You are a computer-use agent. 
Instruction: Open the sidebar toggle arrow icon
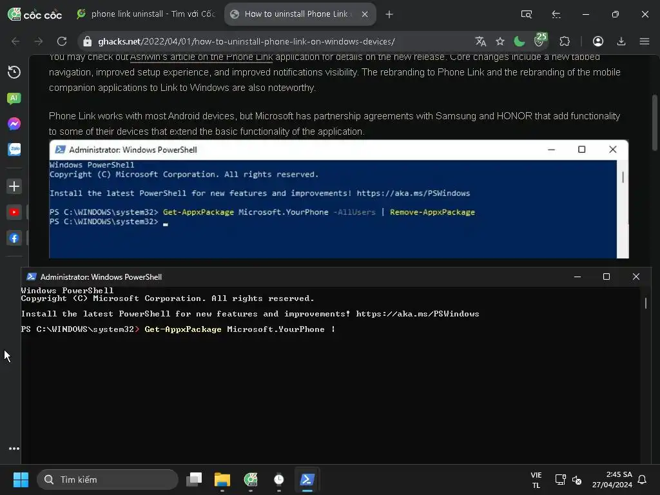(556, 14)
